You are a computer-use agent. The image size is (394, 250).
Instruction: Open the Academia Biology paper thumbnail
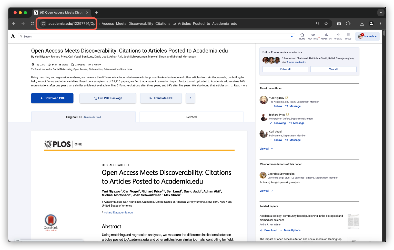[353, 221]
